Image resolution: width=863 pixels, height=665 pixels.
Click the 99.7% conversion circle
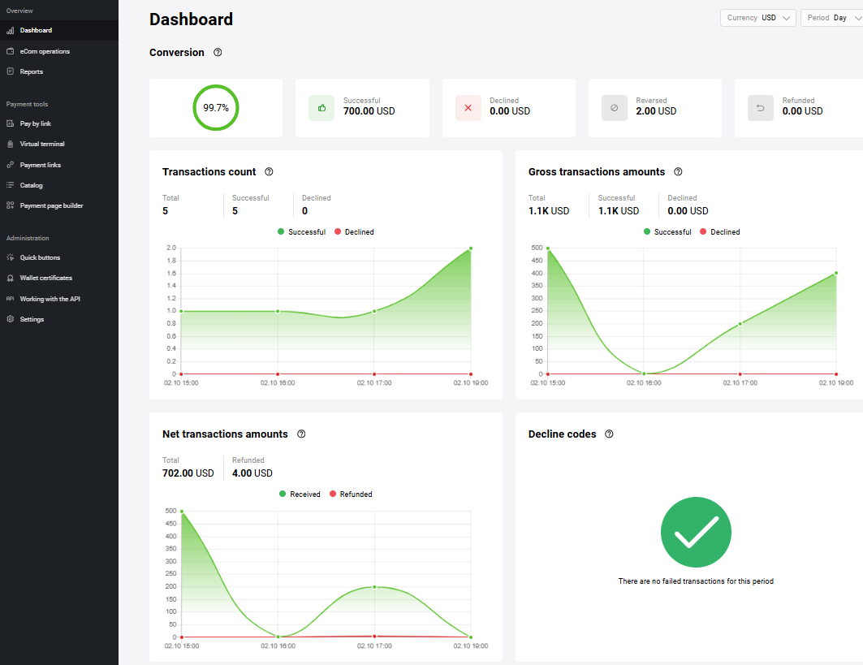(216, 107)
